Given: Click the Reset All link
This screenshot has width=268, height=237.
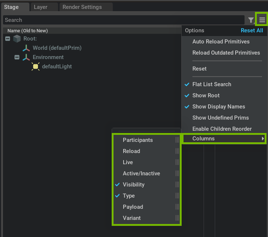Looking at the screenshot, I should (252, 30).
